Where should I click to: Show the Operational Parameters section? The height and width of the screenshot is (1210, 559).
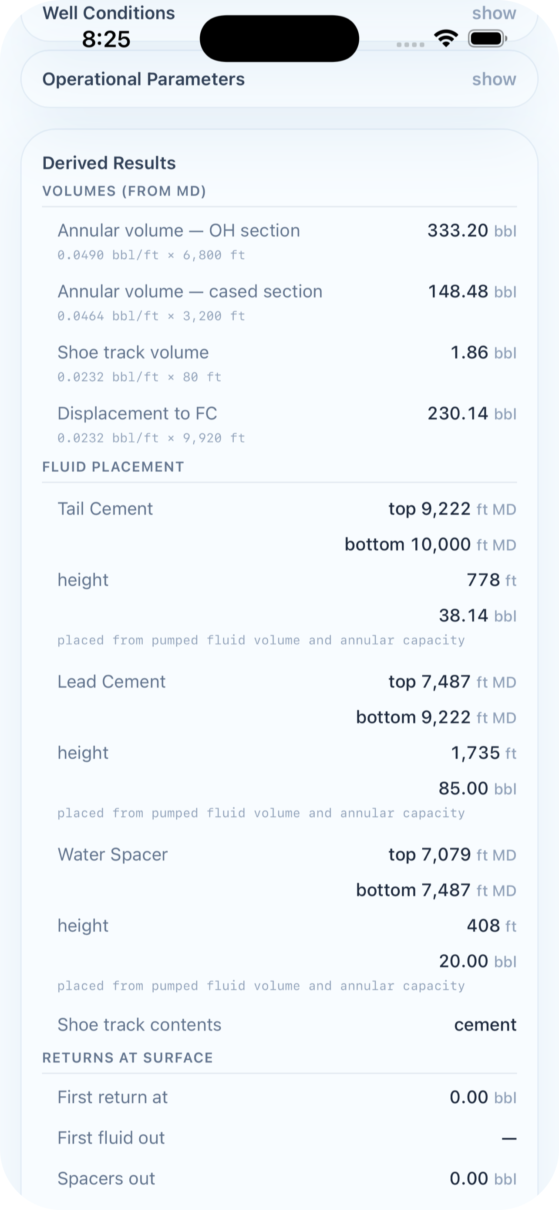click(x=494, y=79)
